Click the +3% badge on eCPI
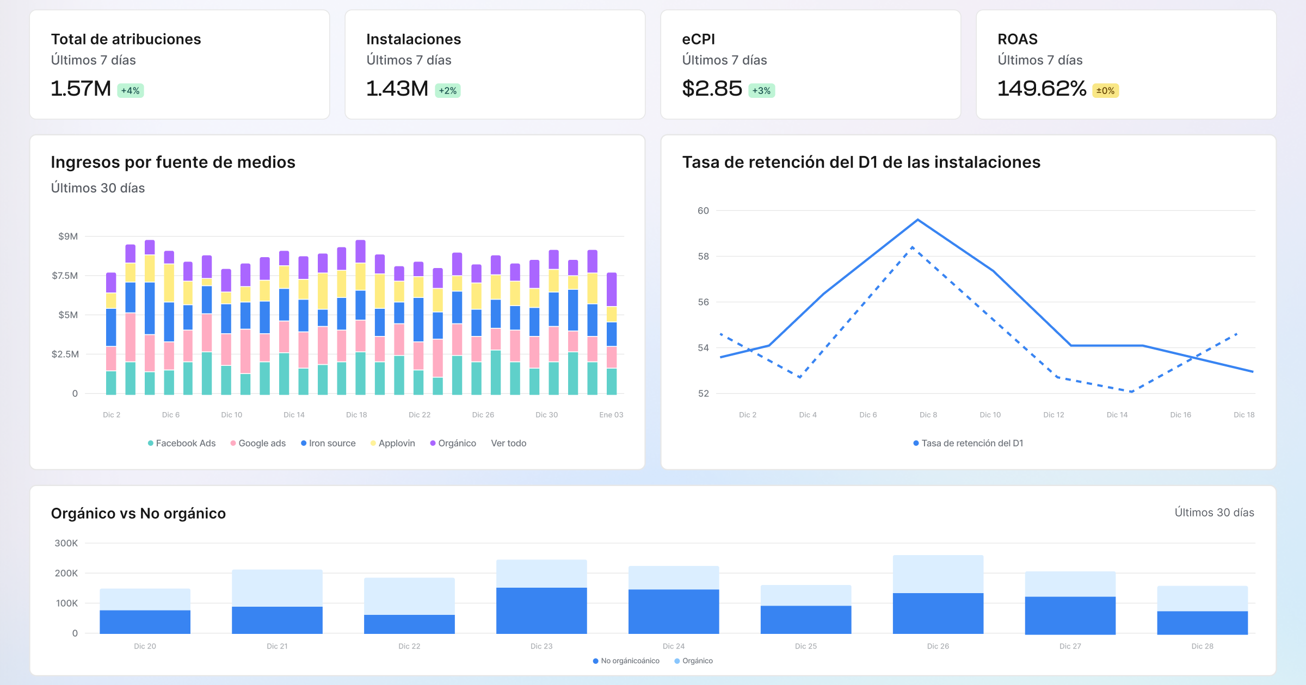The height and width of the screenshot is (685, 1306). 762,91
